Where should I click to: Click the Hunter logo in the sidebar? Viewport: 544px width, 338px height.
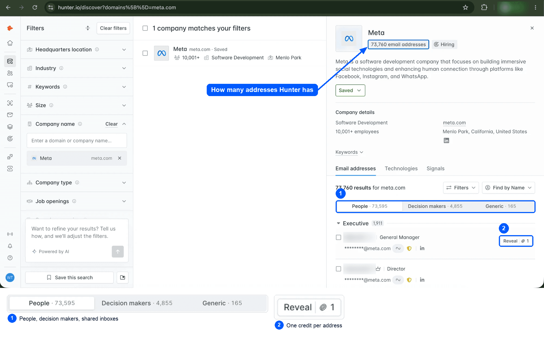pos(10,28)
